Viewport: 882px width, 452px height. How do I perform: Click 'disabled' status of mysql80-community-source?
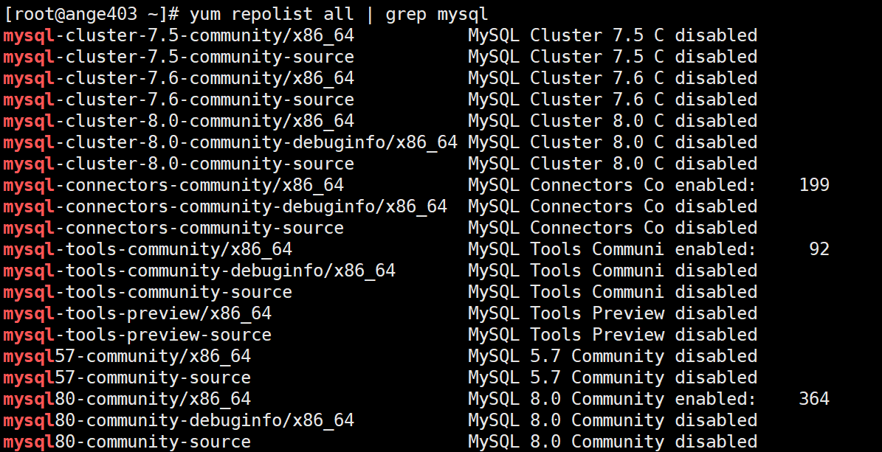point(716,442)
